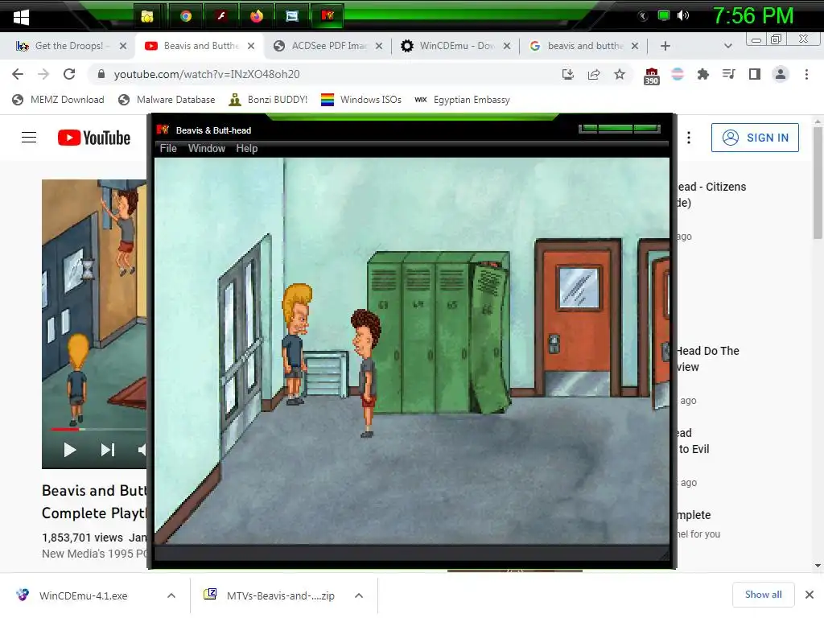The height and width of the screenshot is (618, 824).
Task: Go back in Chrome
Action: [x=18, y=74]
